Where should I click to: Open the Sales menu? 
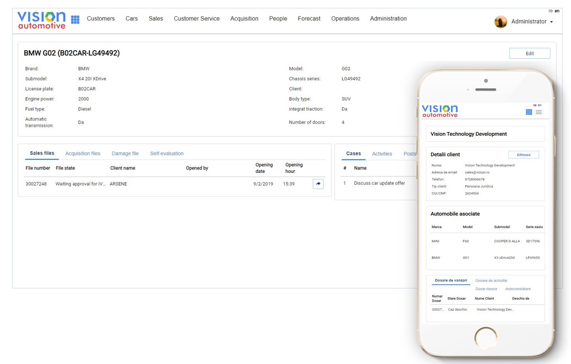pos(156,19)
